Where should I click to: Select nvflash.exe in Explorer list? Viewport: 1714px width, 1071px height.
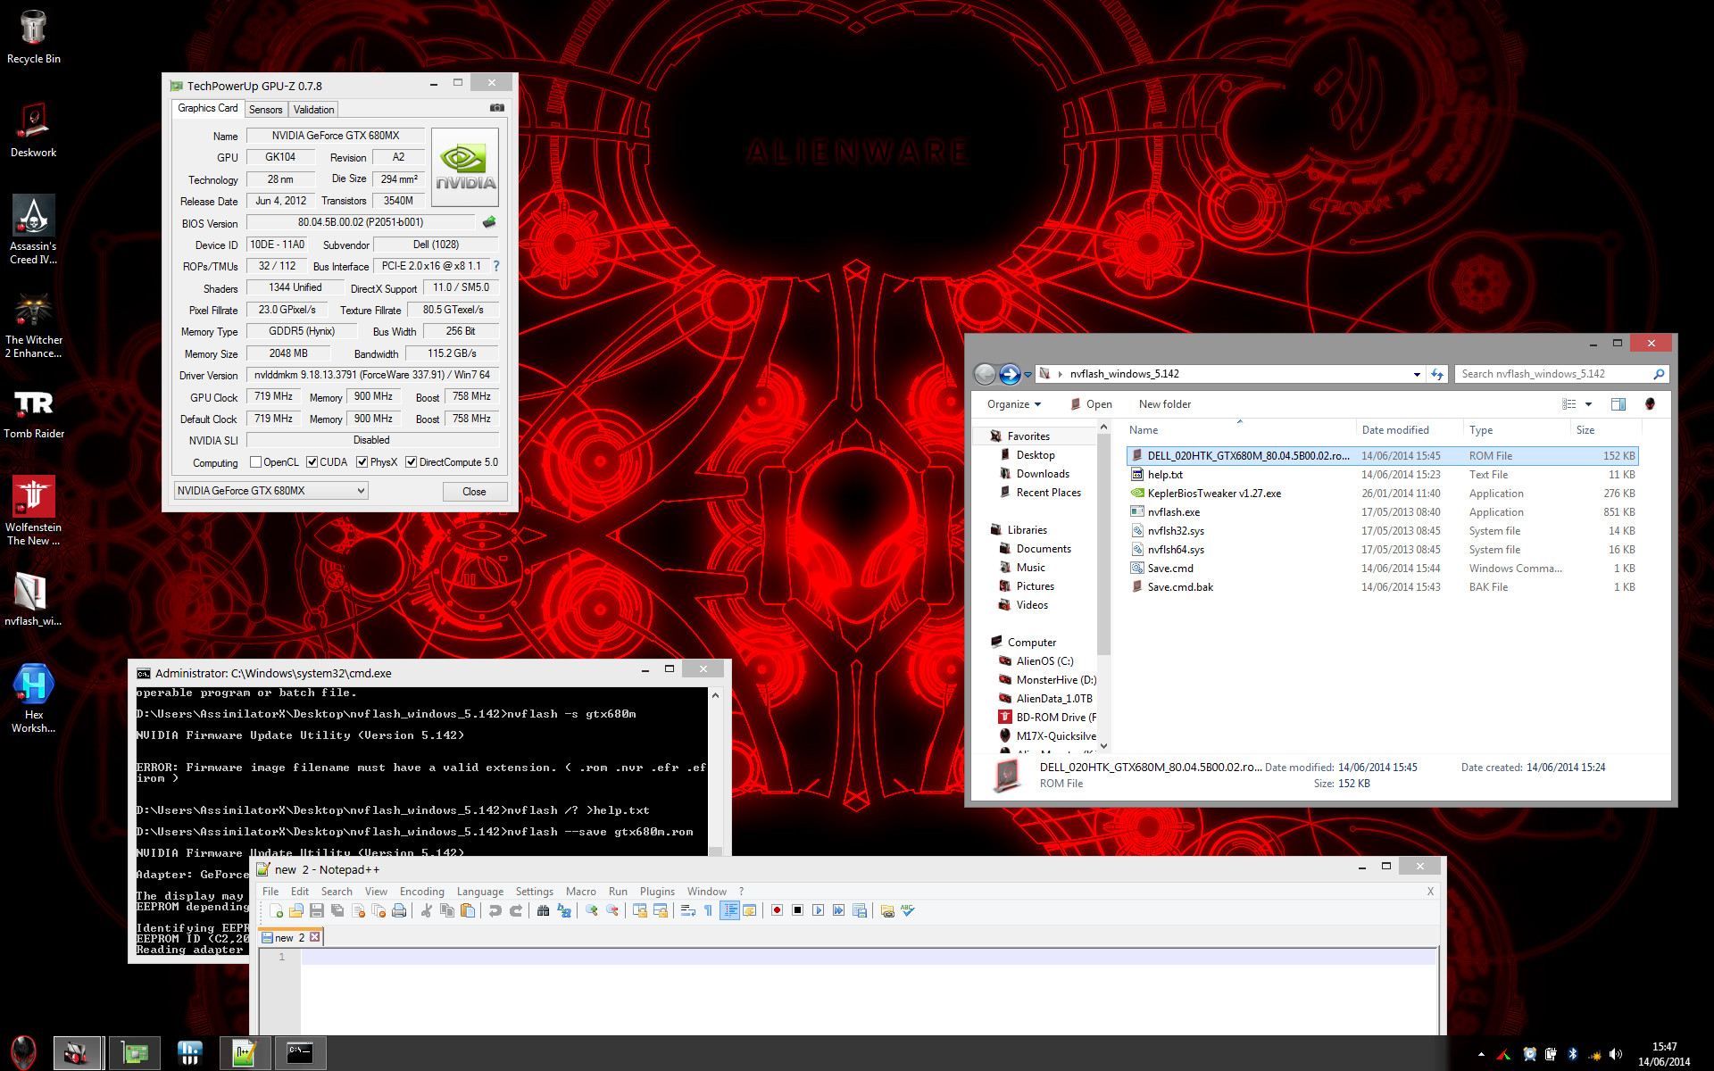[x=1383, y=512]
